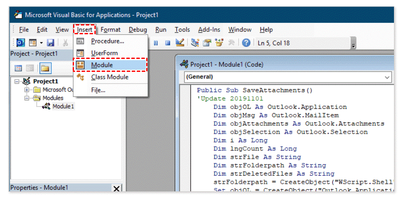
Task: Open Properties Window toolbar icon
Action: coord(207,43)
